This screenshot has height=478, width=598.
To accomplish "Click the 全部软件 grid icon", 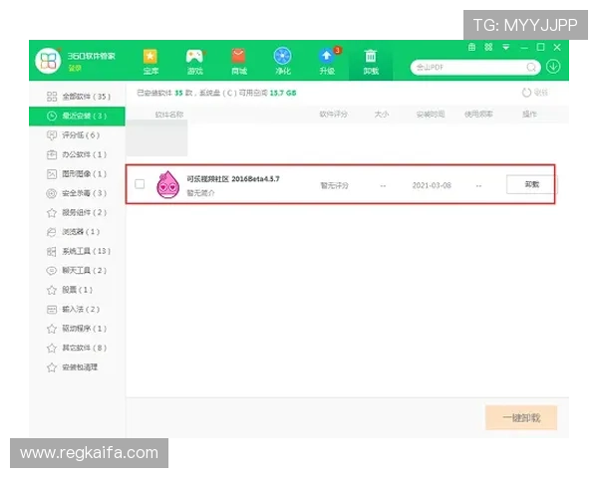I will point(52,97).
